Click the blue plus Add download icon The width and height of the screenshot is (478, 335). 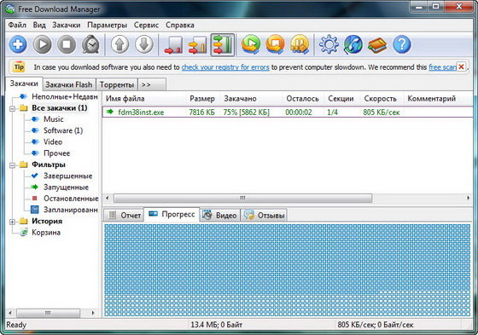pos(18,45)
